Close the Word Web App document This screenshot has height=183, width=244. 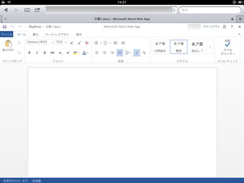pos(239,27)
